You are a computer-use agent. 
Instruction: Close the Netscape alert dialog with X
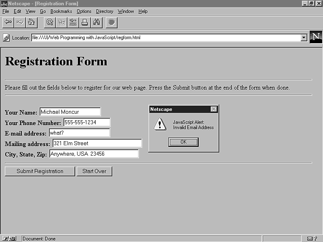[x=214, y=109]
